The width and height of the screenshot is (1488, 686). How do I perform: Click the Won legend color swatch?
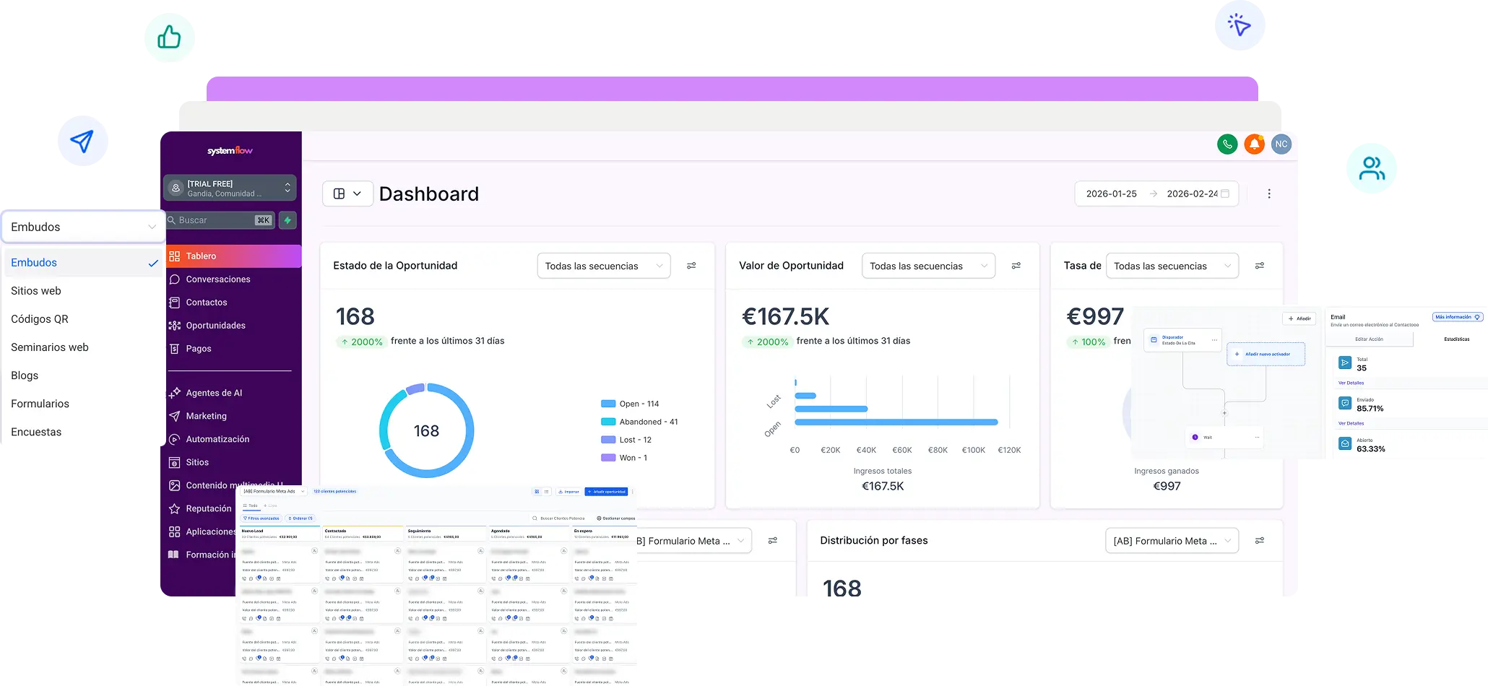click(607, 458)
